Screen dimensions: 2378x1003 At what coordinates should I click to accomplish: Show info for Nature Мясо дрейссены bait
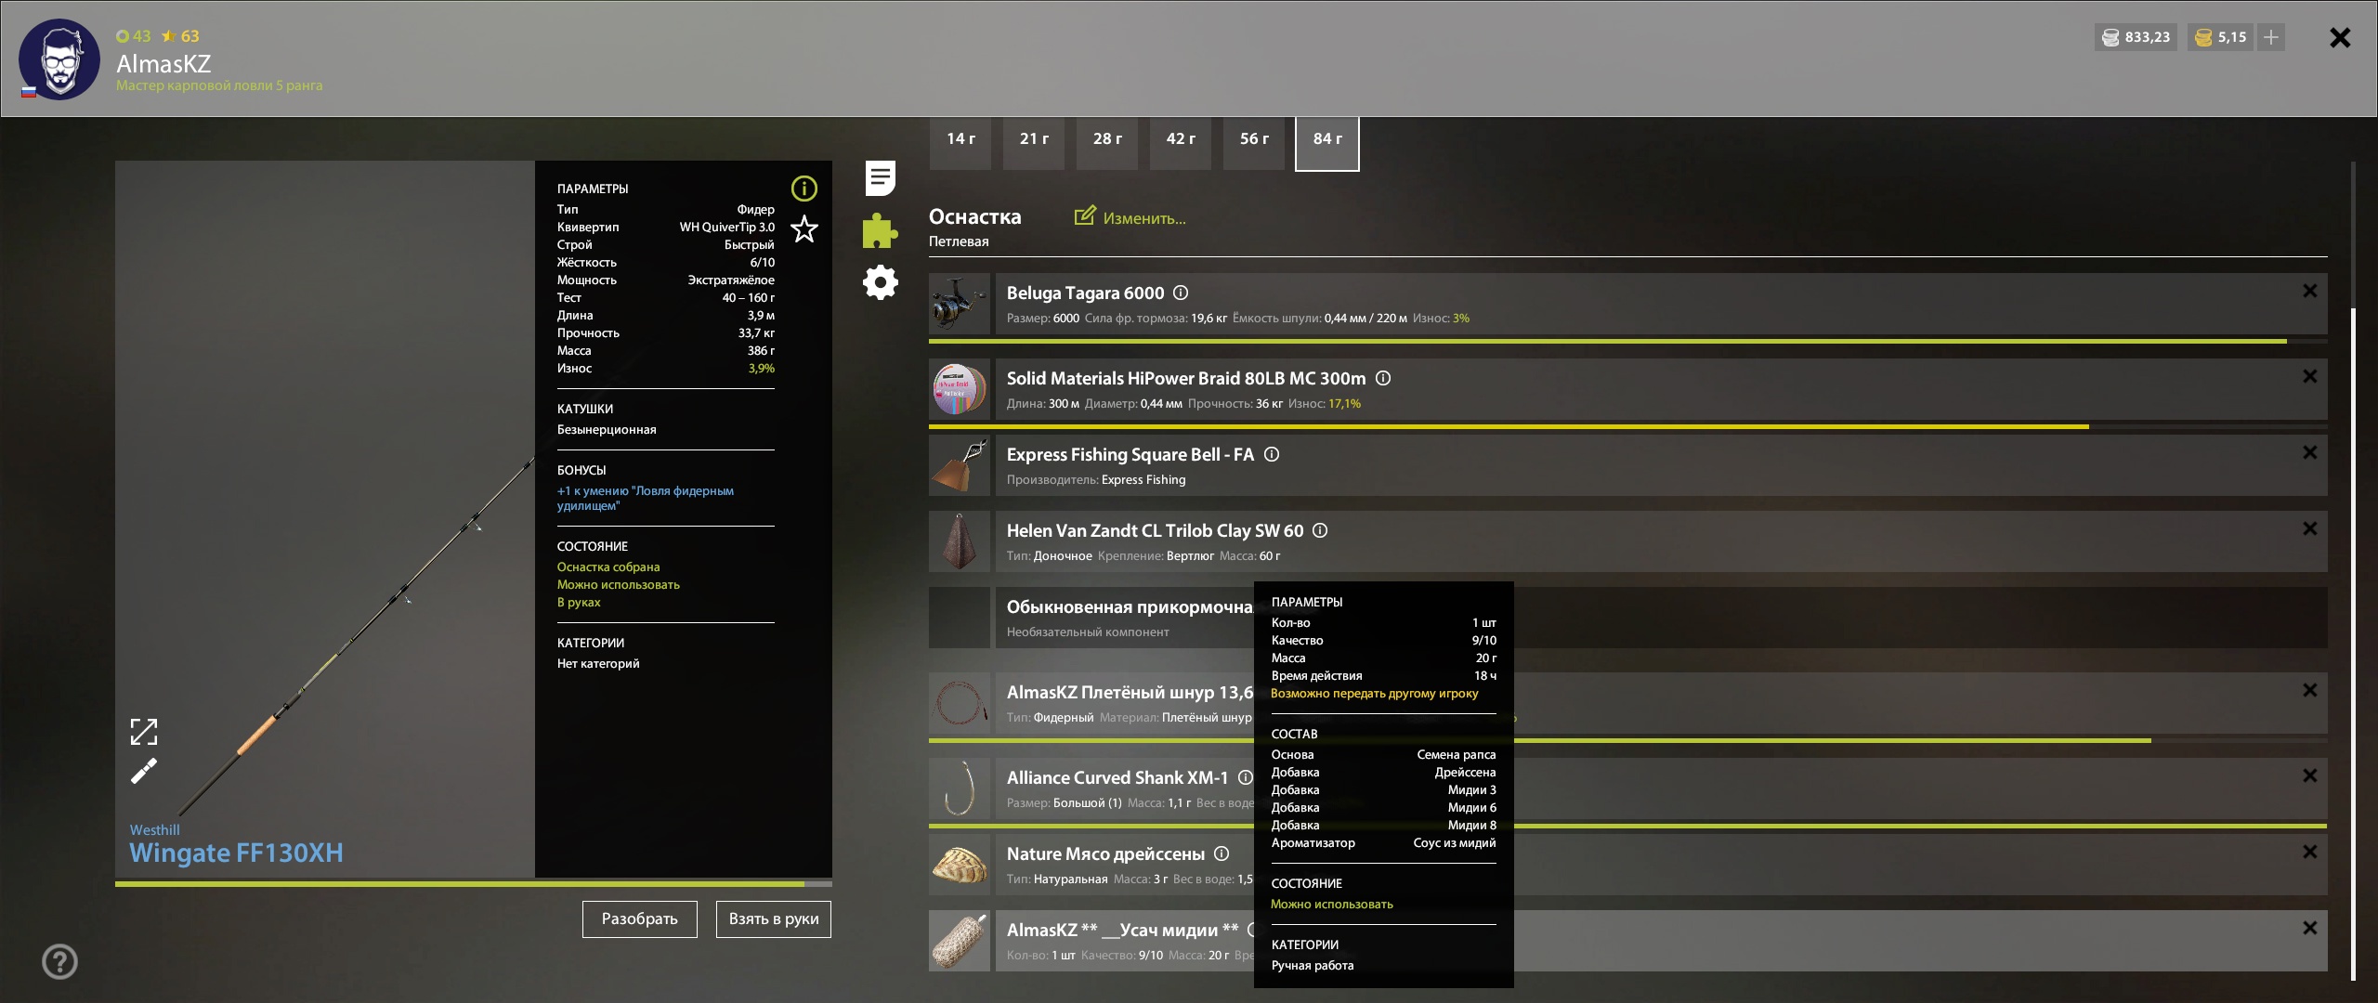click(x=1222, y=853)
